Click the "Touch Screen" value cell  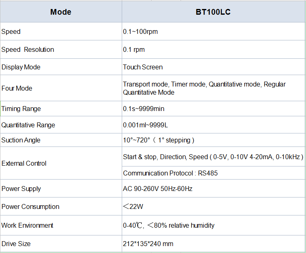(x=143, y=67)
